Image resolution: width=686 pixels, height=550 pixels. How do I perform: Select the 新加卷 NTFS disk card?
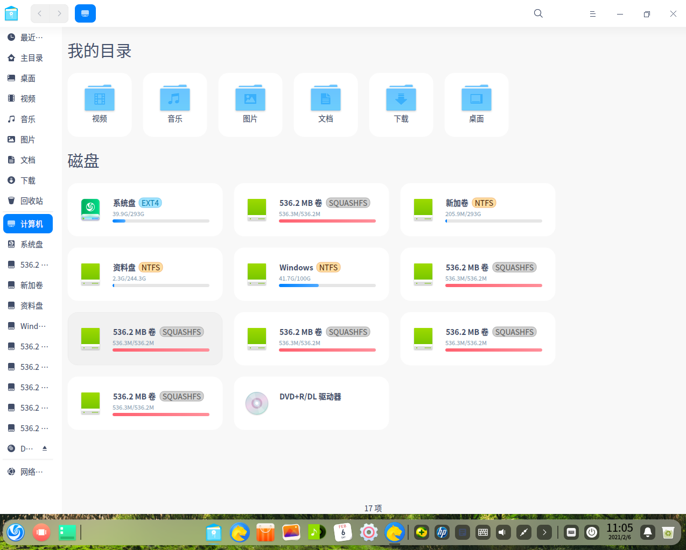(478, 210)
